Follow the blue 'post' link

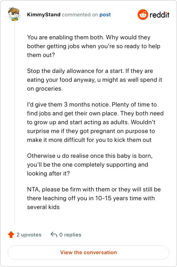(x=105, y=15)
